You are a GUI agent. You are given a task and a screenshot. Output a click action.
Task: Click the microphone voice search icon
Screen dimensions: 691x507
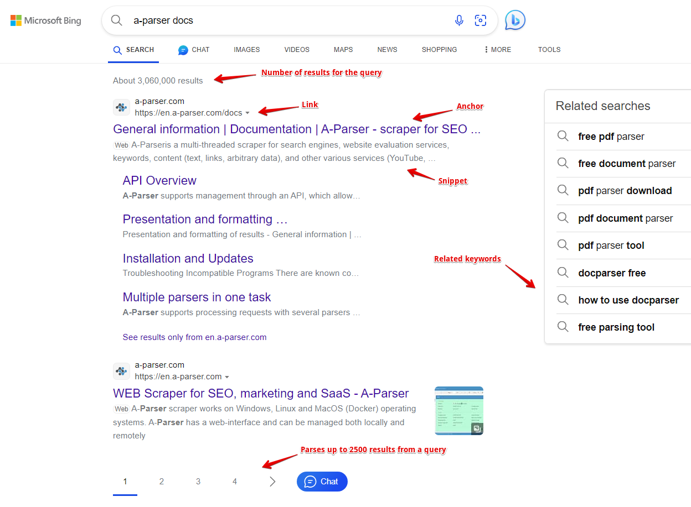[x=459, y=20]
